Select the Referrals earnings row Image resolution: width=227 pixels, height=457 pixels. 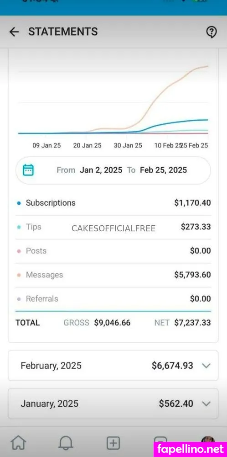point(113,299)
